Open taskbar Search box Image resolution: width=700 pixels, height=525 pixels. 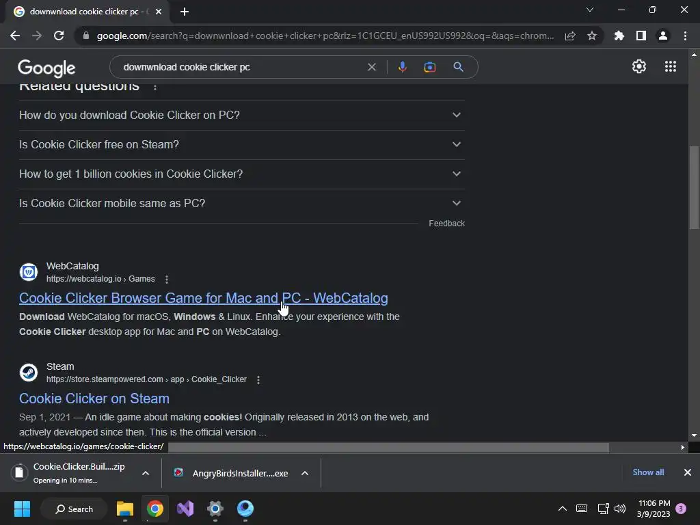(74, 509)
